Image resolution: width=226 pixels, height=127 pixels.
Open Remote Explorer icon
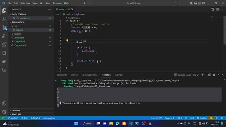tap(4, 70)
